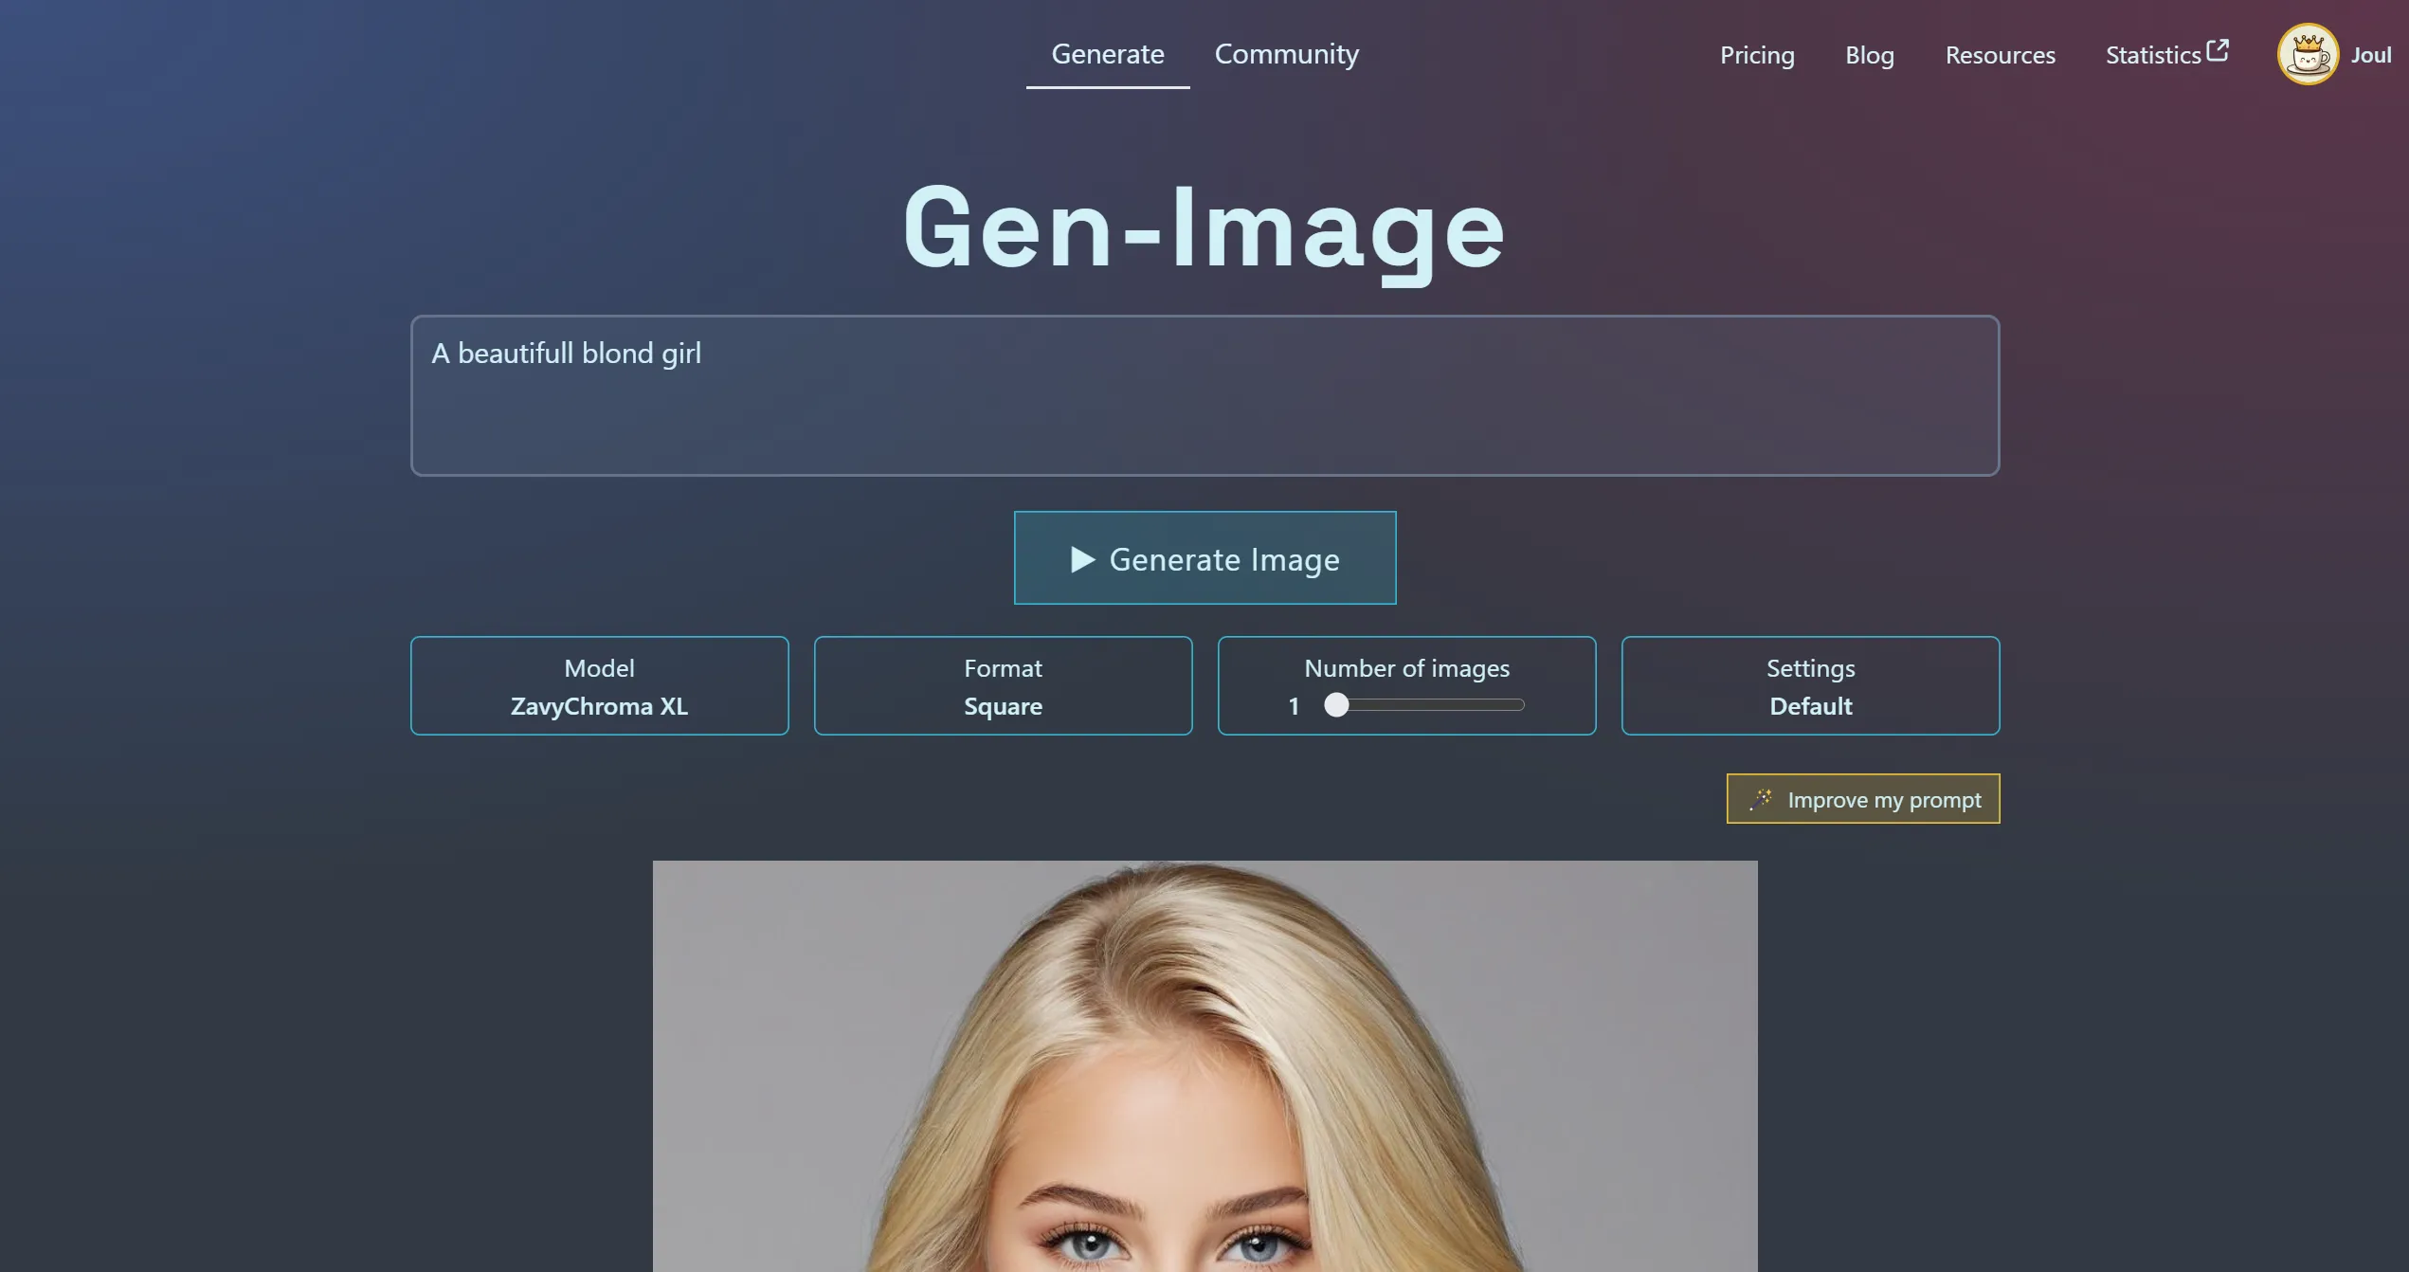Click the prompt text area with blond girl text
2409x1272 pixels.
pos(1204,395)
